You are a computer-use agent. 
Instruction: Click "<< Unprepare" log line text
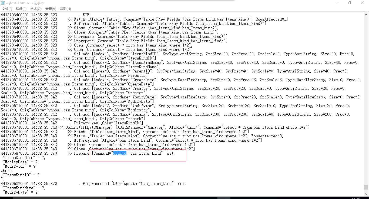[147, 41]
